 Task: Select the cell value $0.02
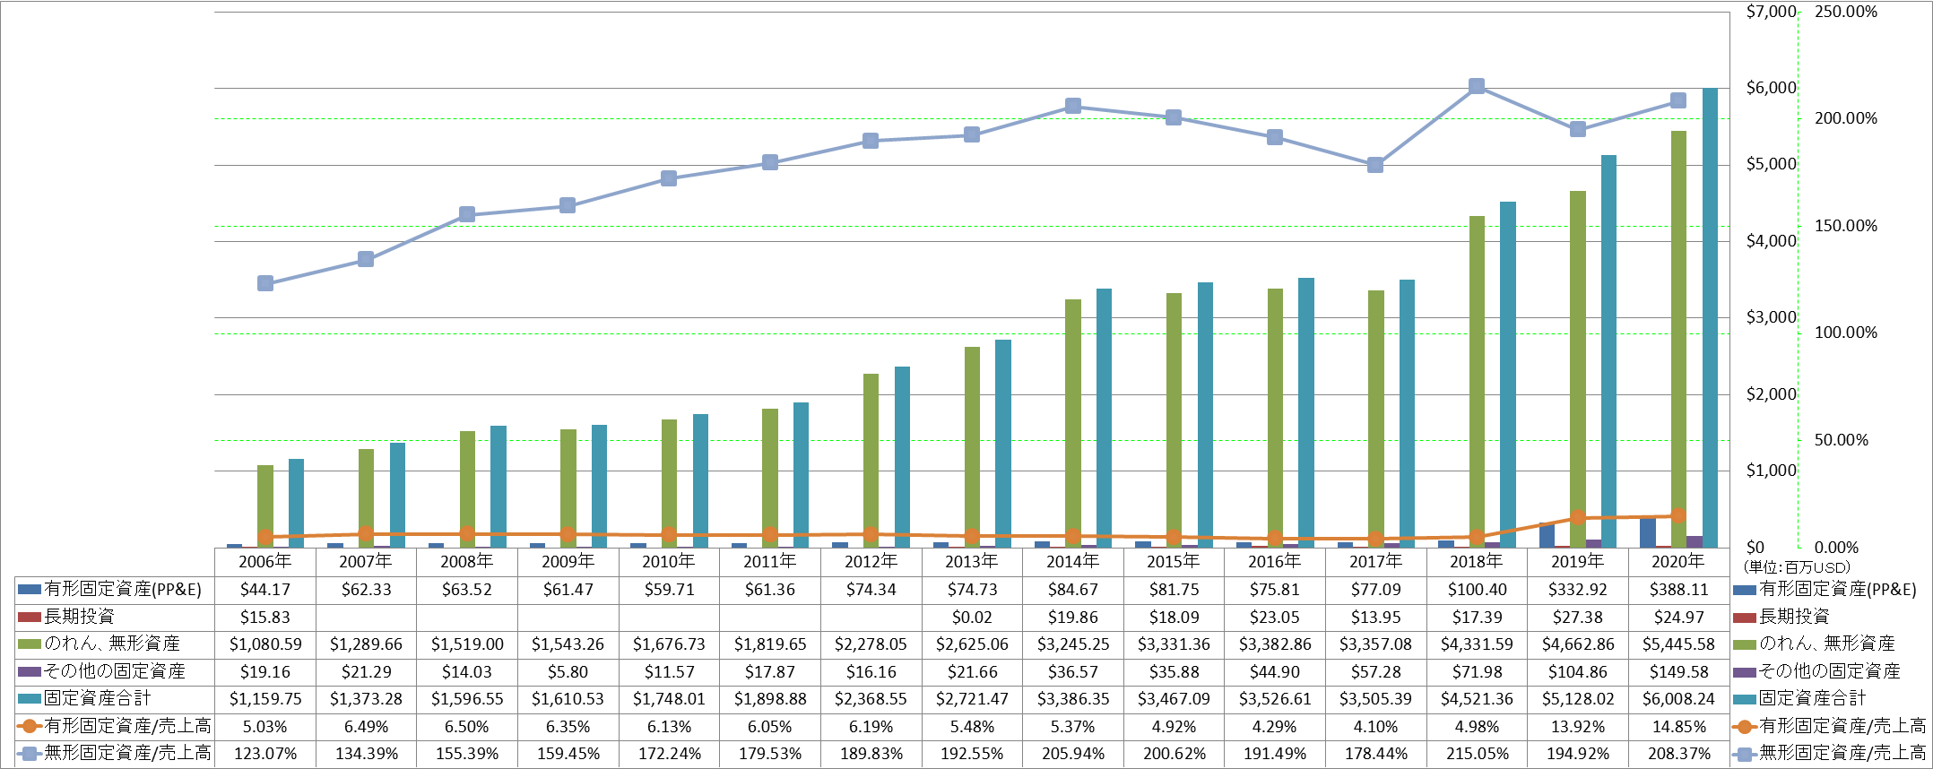tap(972, 617)
